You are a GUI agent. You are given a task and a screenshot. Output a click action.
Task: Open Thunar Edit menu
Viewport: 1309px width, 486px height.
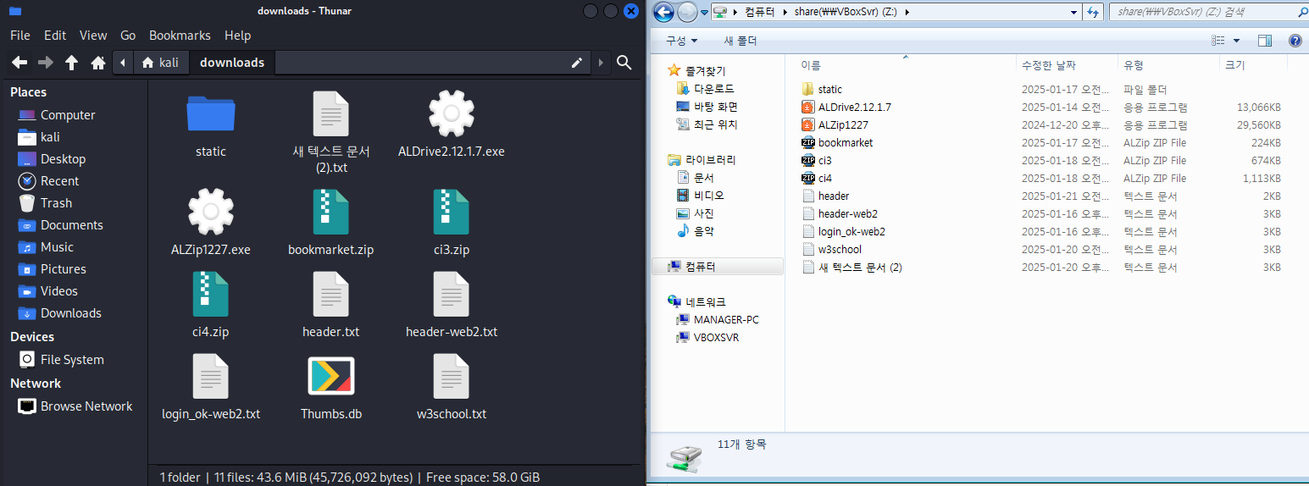coord(55,36)
